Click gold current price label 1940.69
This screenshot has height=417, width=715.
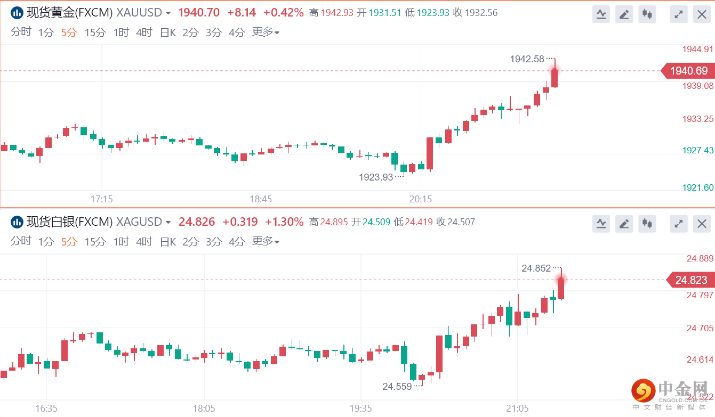click(x=688, y=71)
